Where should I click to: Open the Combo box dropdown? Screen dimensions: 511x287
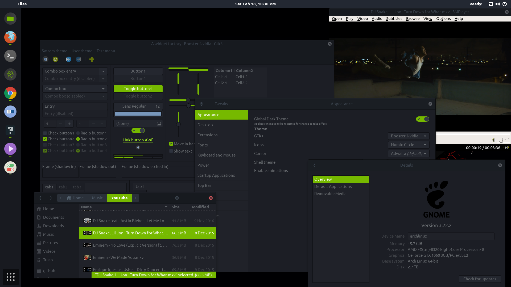click(x=75, y=89)
